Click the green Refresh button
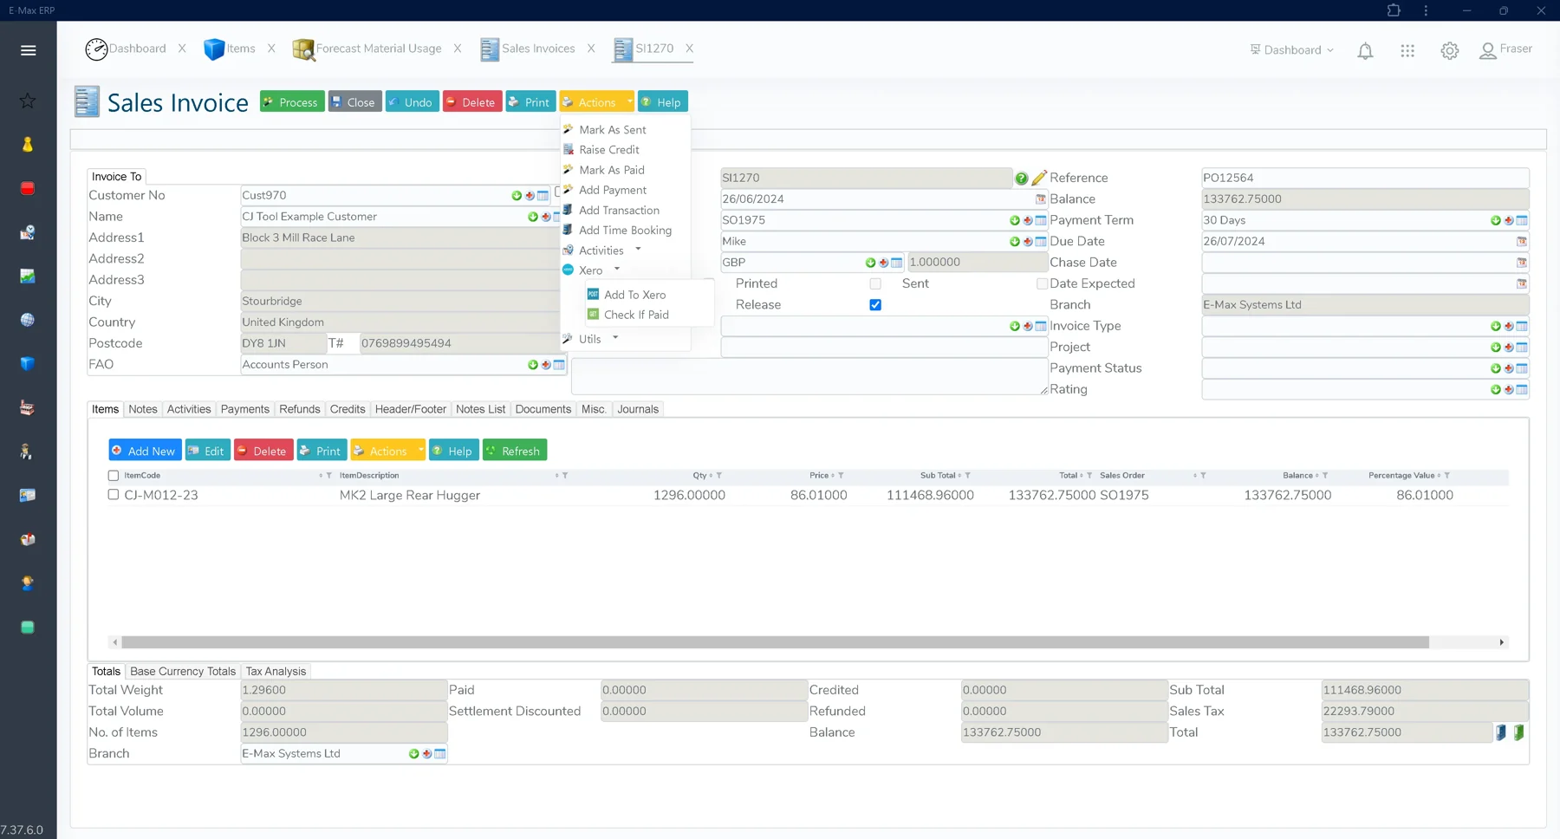This screenshot has height=839, width=1560. click(515, 451)
